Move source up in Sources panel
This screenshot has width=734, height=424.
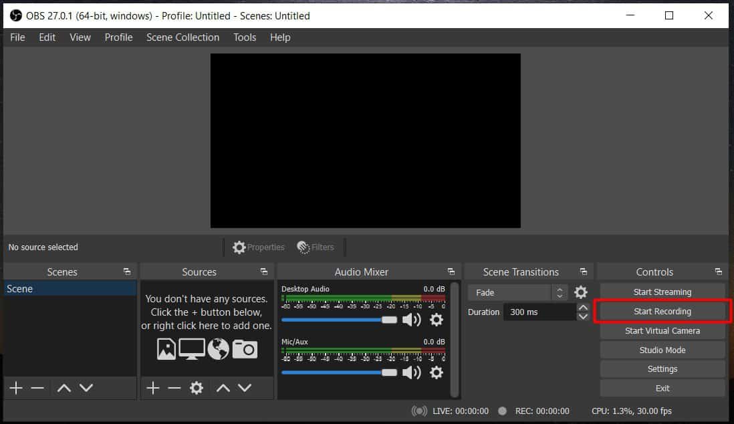(x=223, y=388)
